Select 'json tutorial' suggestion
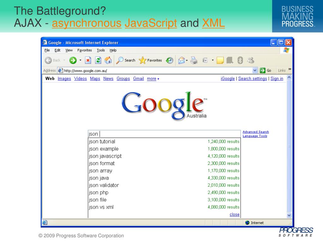Screen dimensions: 323x242 pos(164,141)
